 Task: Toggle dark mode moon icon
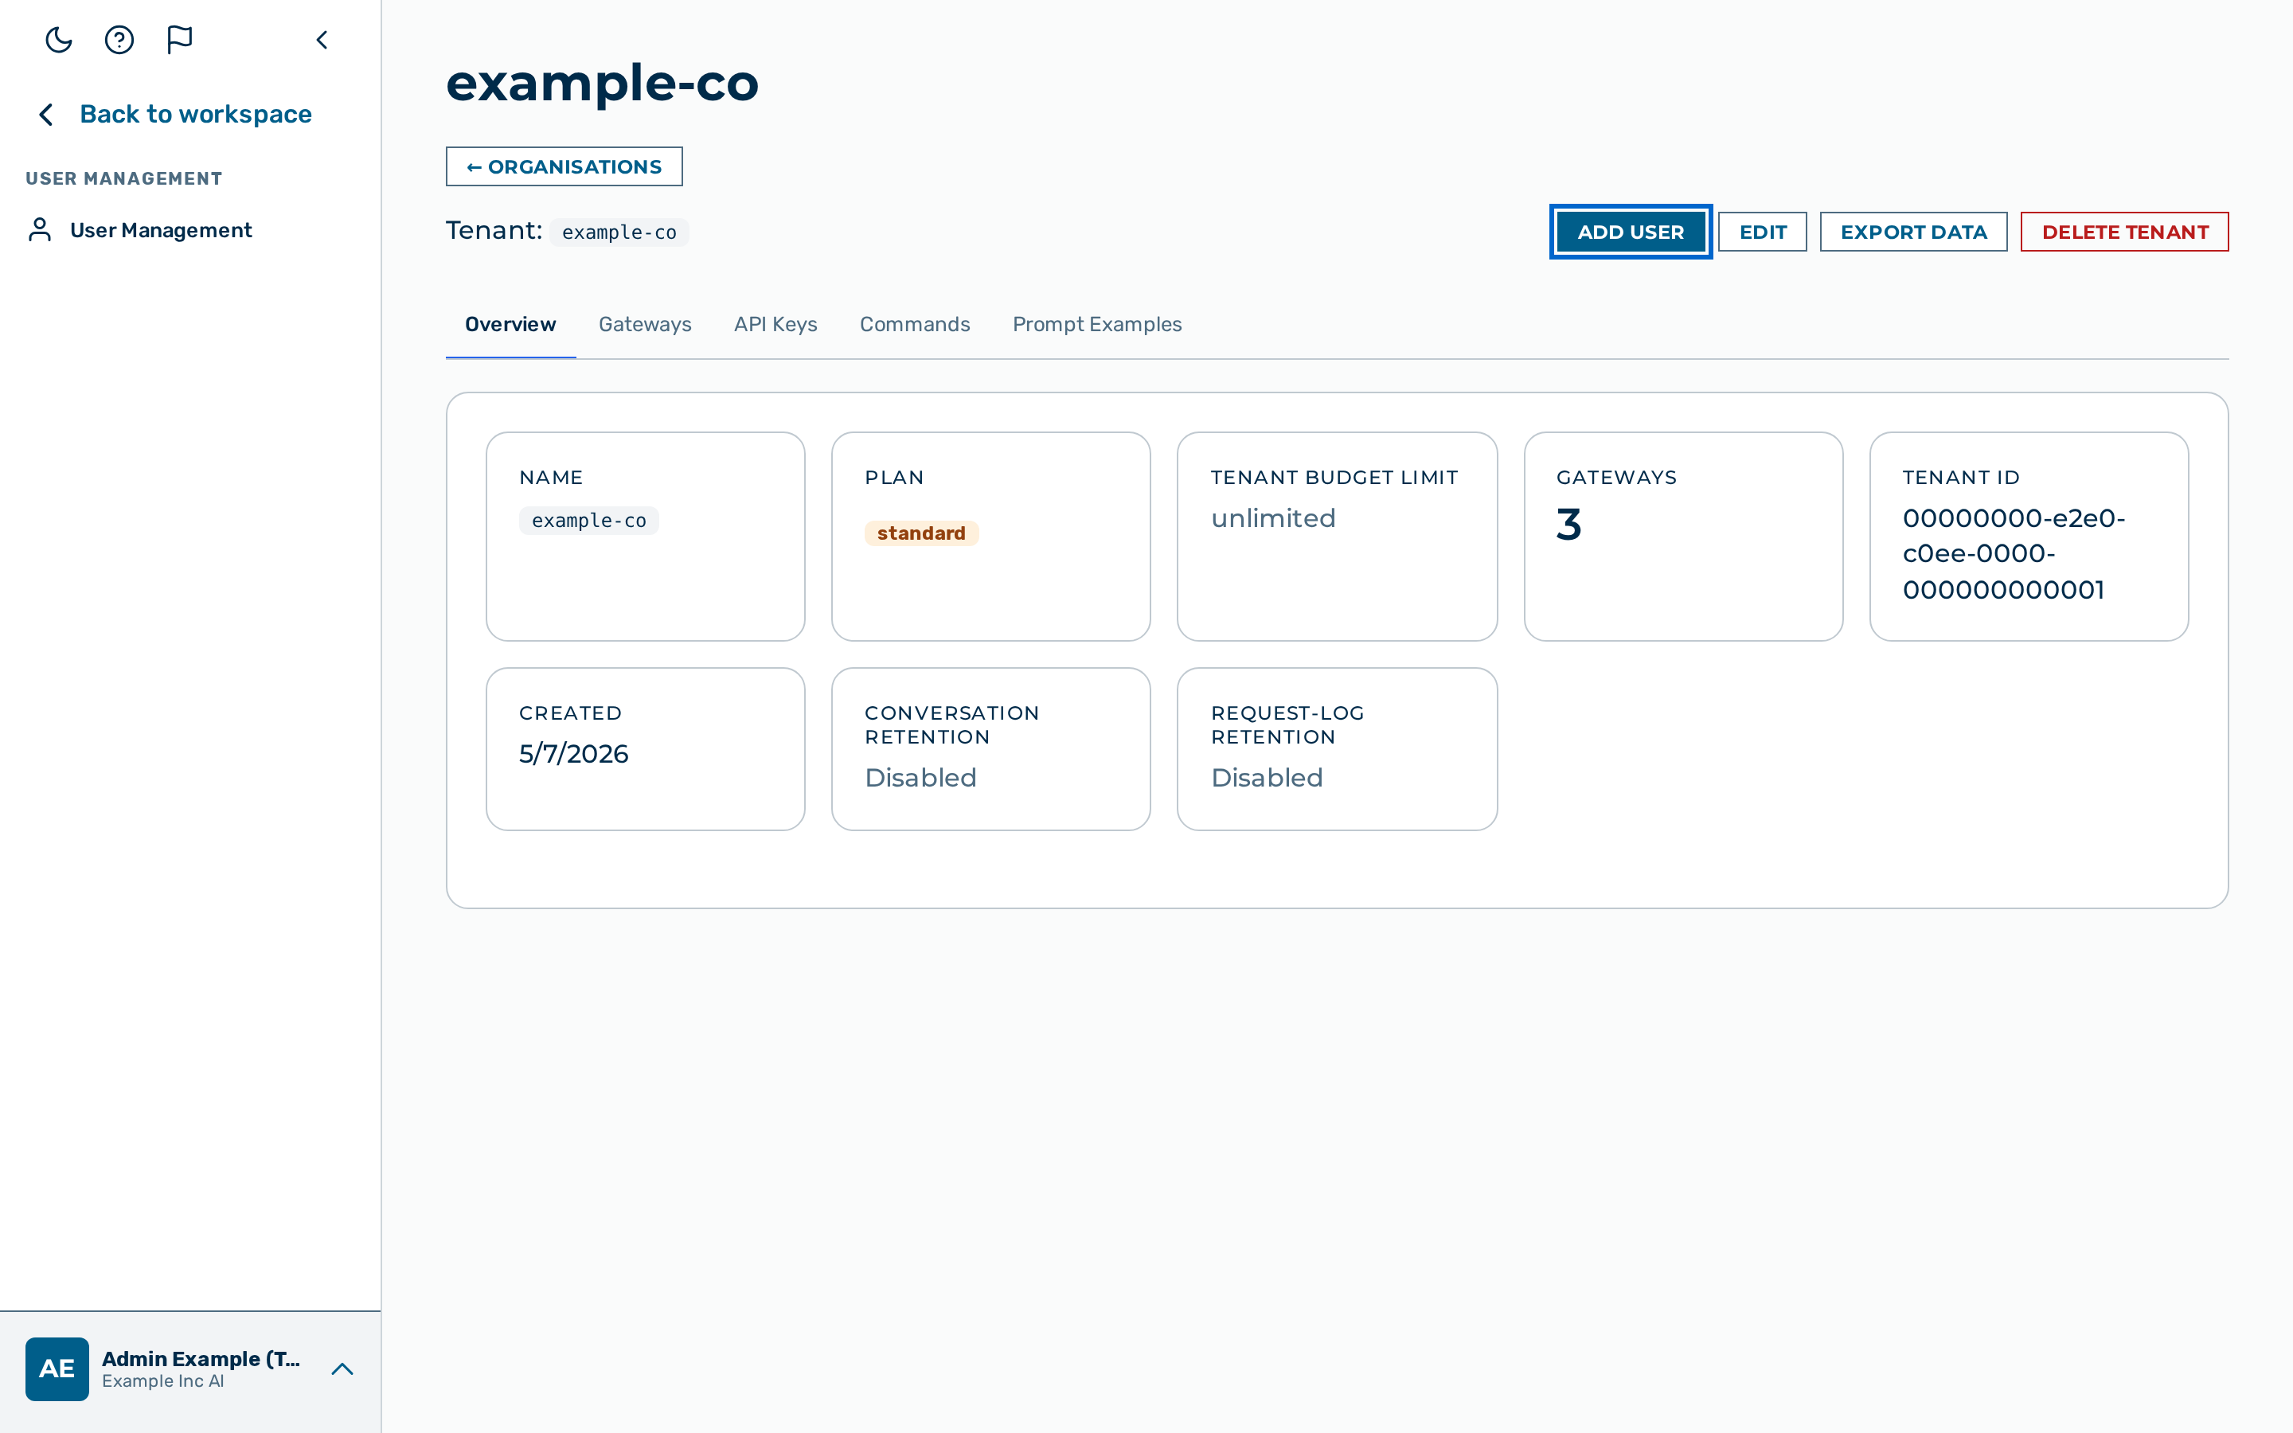click(x=59, y=40)
